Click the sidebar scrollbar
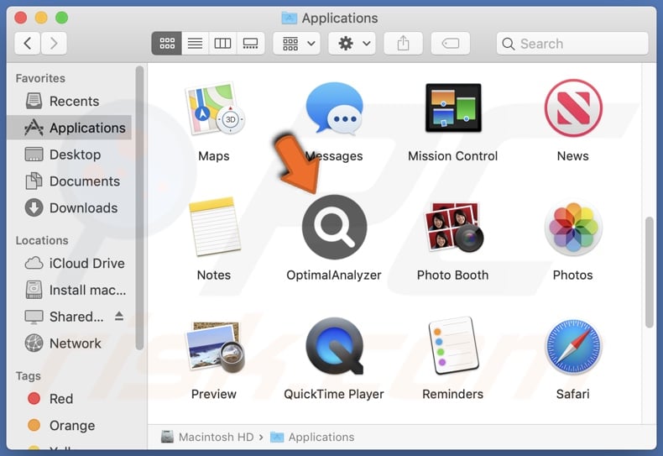 click(139, 207)
